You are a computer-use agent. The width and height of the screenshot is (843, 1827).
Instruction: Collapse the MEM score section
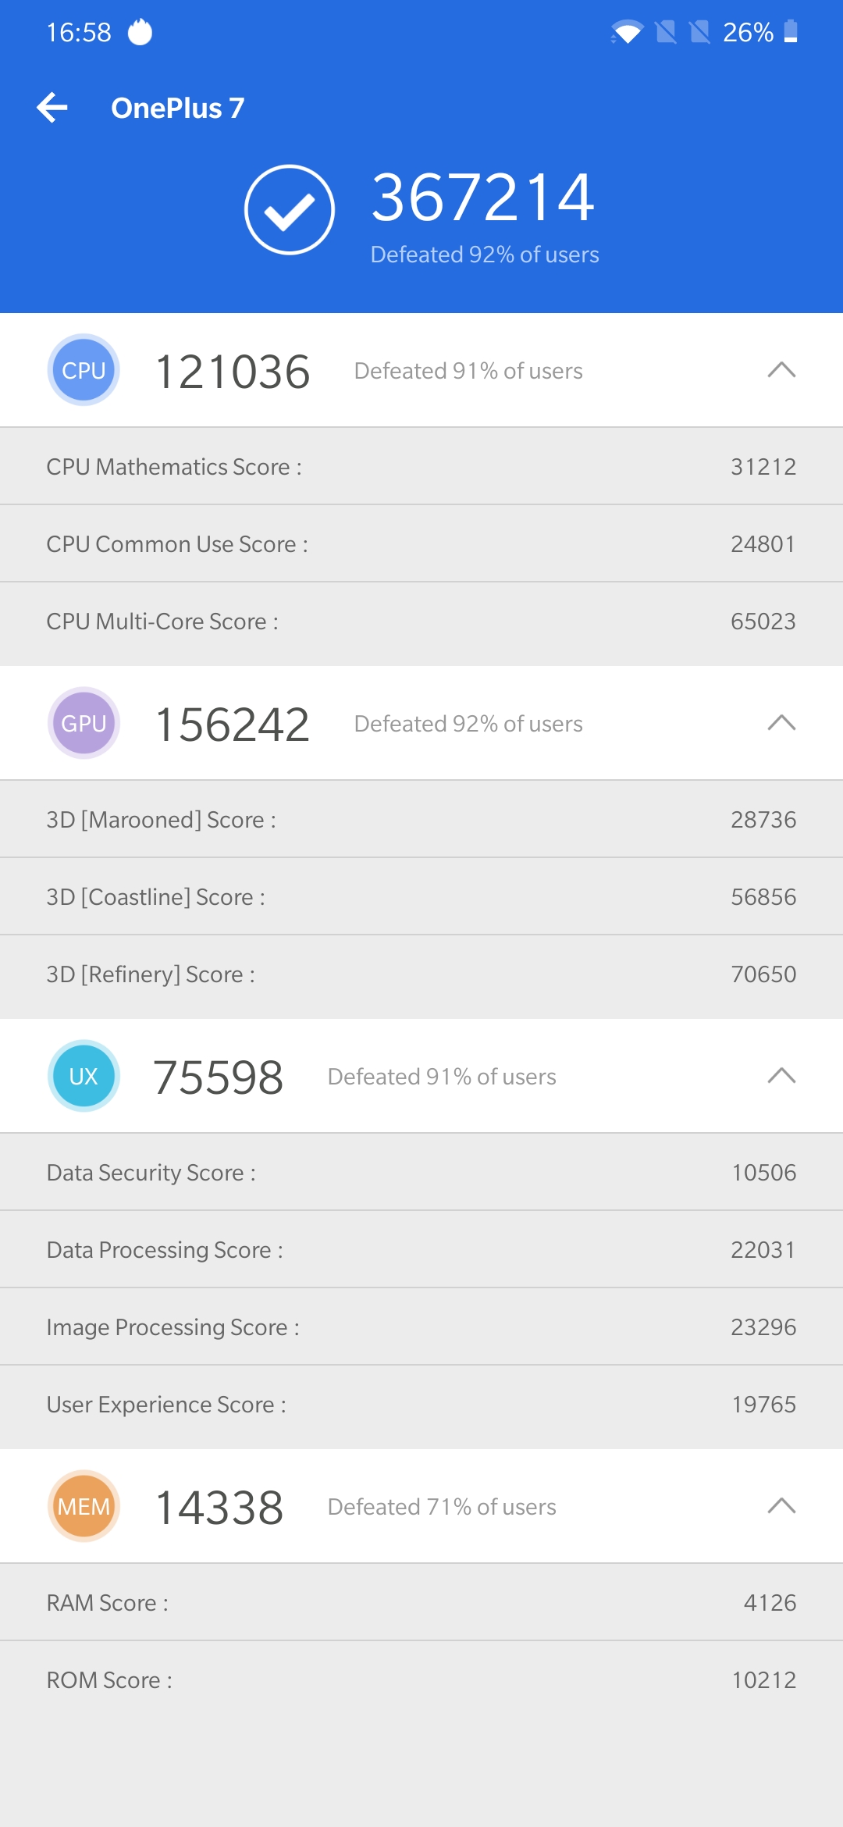click(x=781, y=1506)
